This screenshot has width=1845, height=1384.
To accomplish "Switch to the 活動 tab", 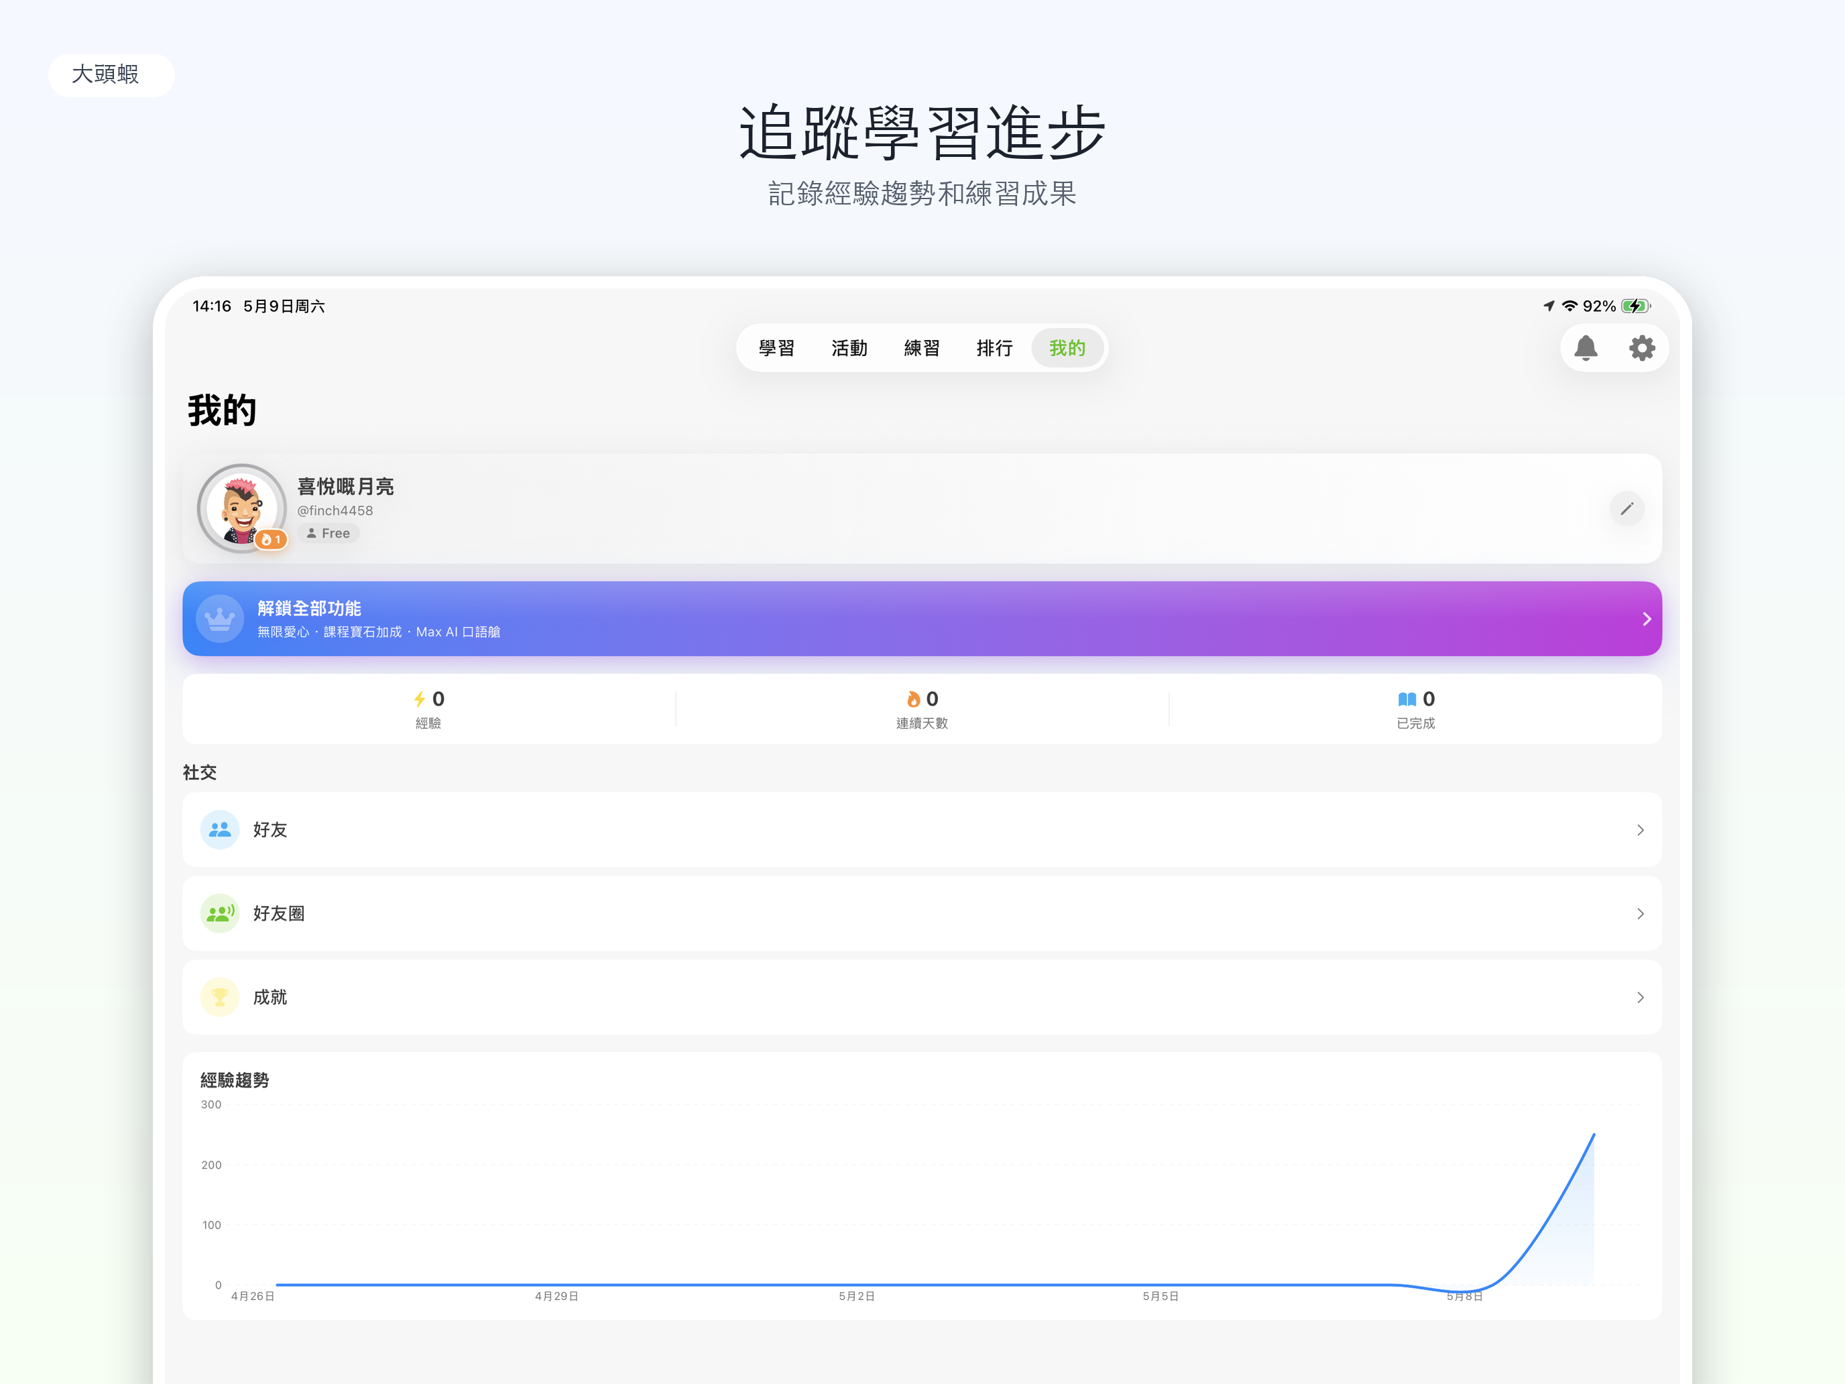I will (849, 348).
